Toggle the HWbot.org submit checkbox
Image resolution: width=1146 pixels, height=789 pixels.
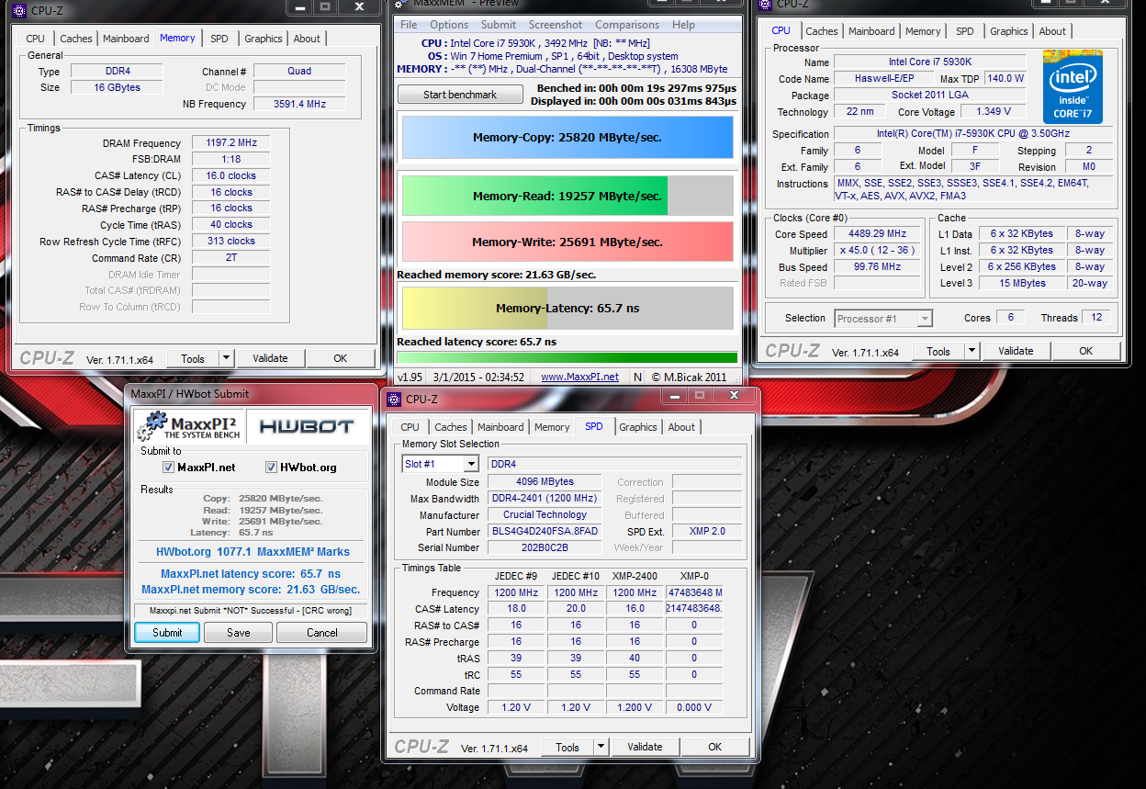[x=271, y=468]
